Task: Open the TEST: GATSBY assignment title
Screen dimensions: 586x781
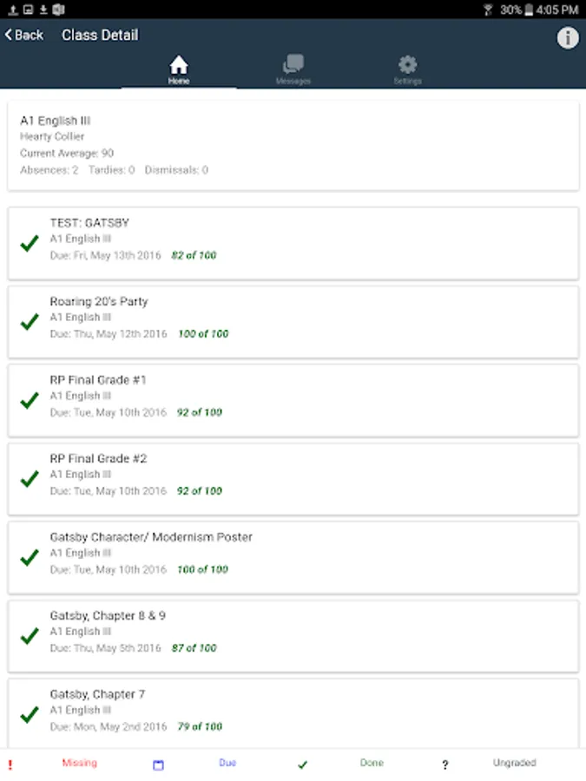Action: pyautogui.click(x=89, y=223)
